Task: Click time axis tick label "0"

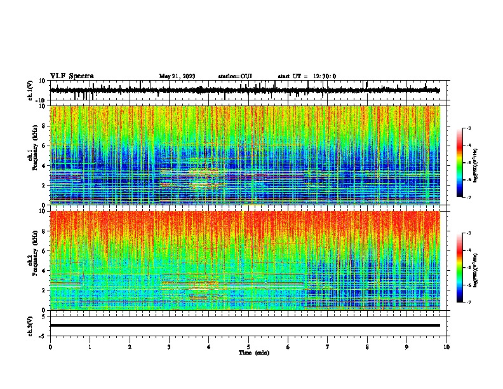Action: (x=50, y=347)
